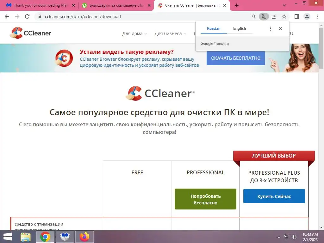Bookmark this page with the star icon

284,16
